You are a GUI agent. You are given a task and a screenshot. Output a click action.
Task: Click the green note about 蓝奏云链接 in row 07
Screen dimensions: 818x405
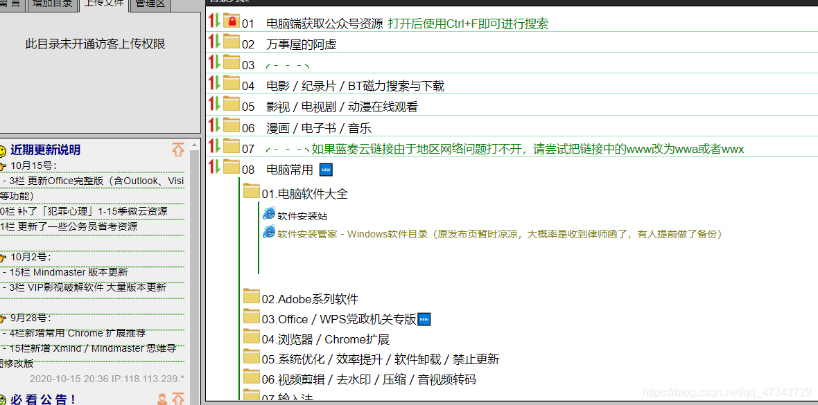tap(528, 149)
